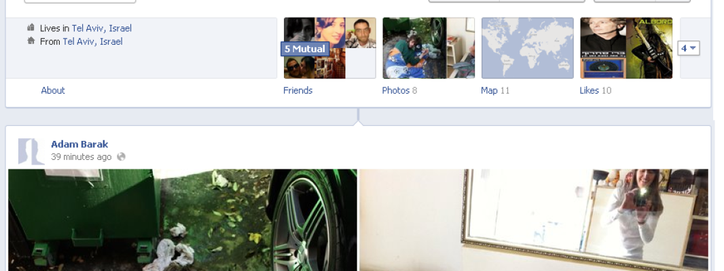The image size is (724, 271).
Task: Go to the About section
Action: [x=53, y=90]
